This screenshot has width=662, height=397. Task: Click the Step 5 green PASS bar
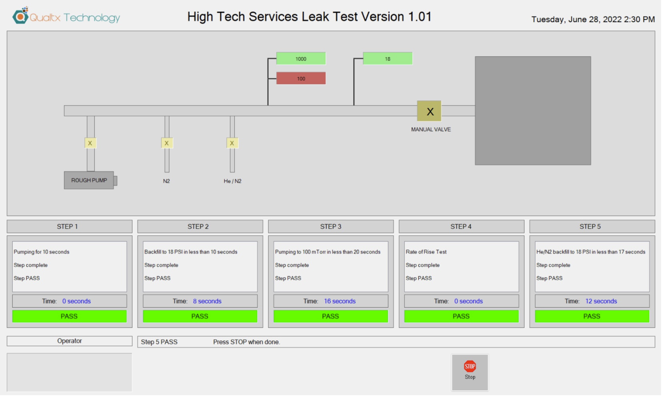(x=592, y=316)
